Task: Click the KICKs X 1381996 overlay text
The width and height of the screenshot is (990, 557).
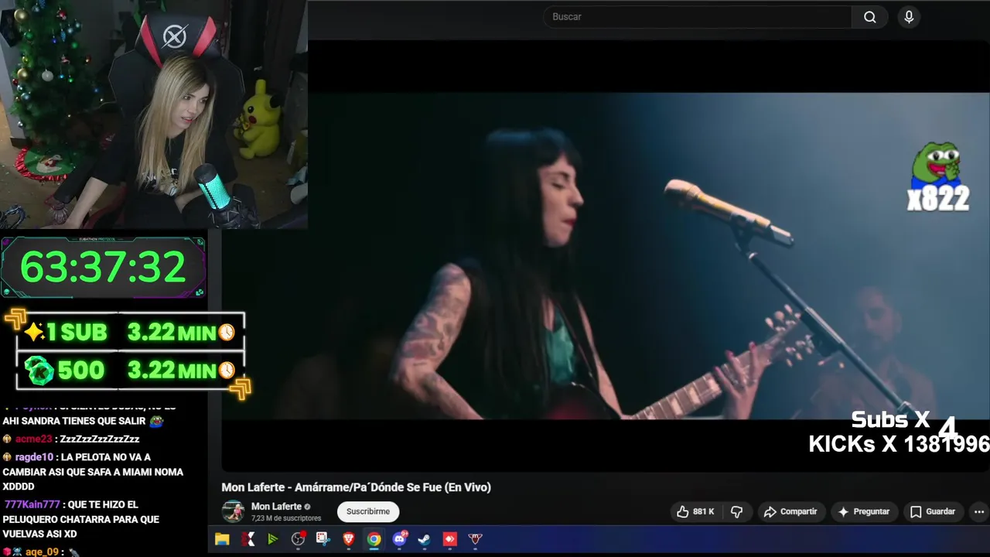Action: [x=899, y=444]
